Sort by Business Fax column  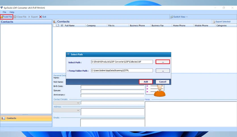coord(161,25)
